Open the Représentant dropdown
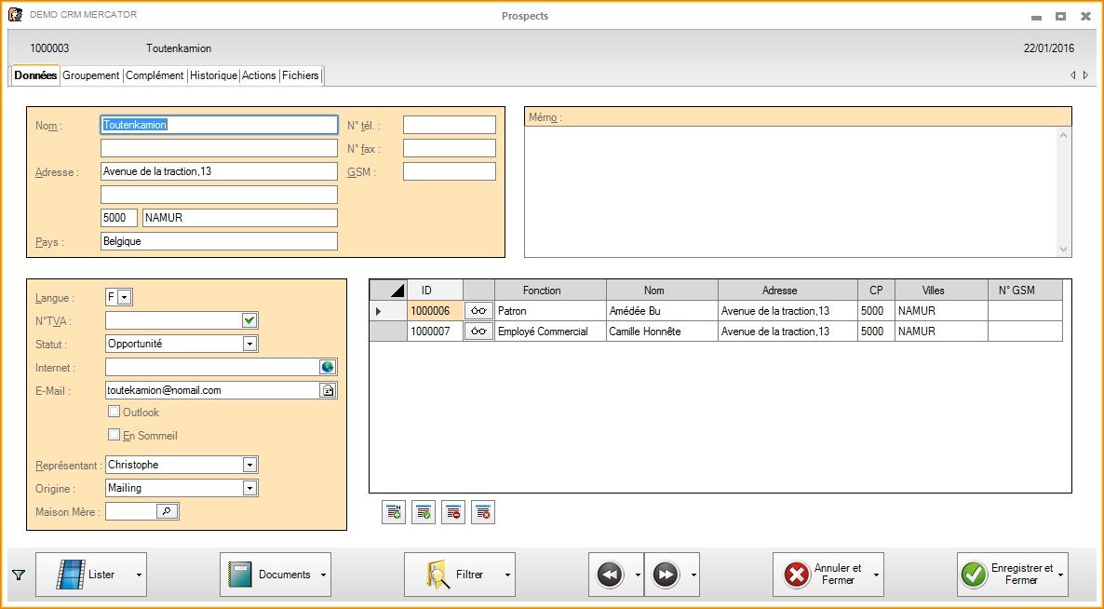This screenshot has height=609, width=1104. pyautogui.click(x=249, y=465)
